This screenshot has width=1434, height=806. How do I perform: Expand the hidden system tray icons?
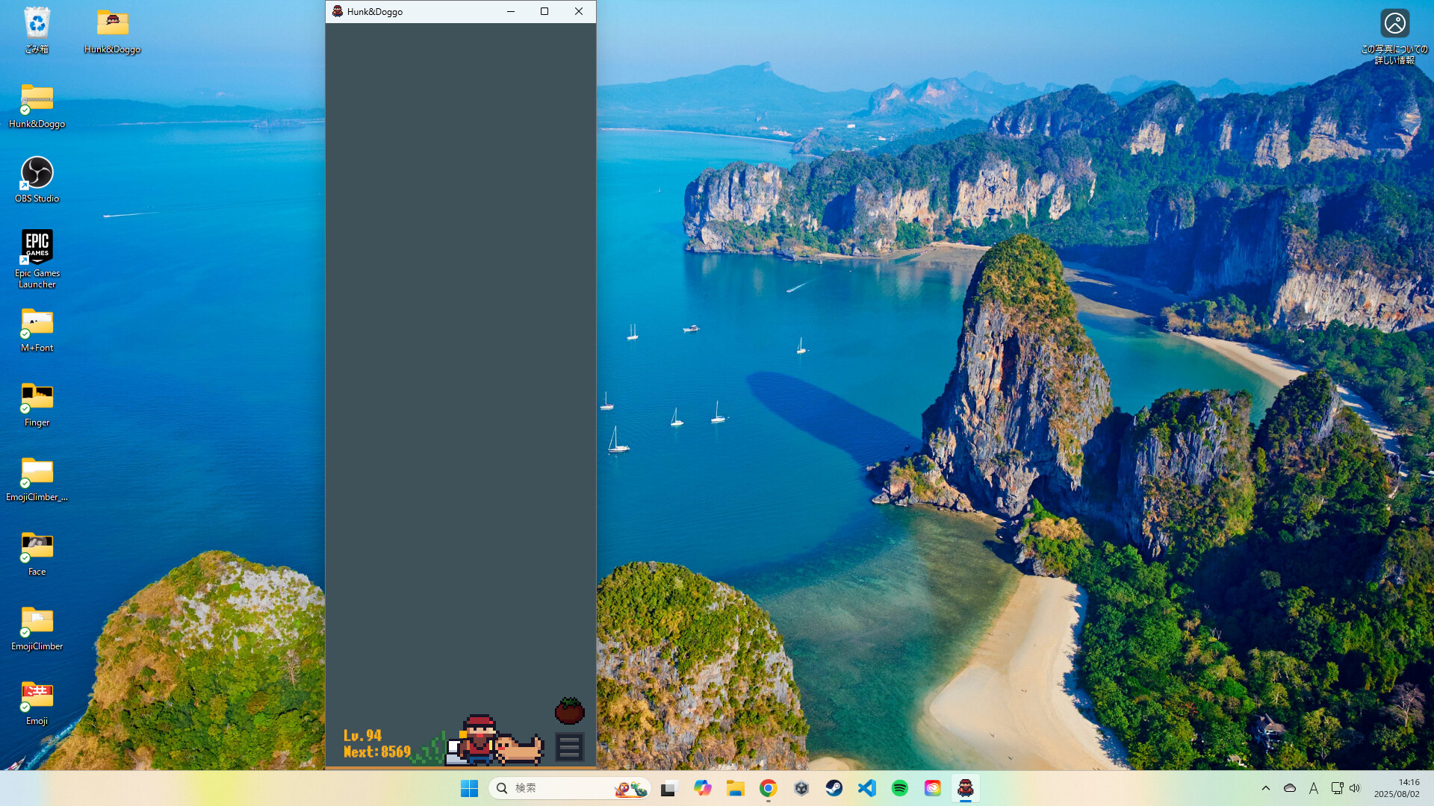[x=1267, y=788]
